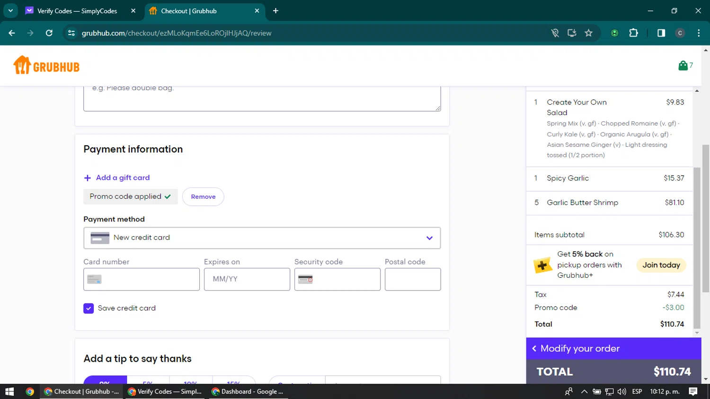The height and width of the screenshot is (399, 710).
Task: Click the Promo code applied badge
Action: [x=131, y=196]
